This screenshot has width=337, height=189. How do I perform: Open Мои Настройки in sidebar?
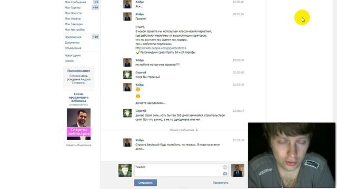[x=75, y=30]
